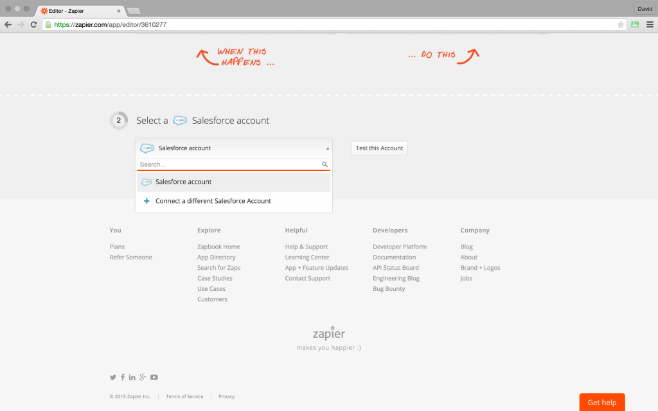
Task: Click the browser forward arrow
Action: [21, 25]
